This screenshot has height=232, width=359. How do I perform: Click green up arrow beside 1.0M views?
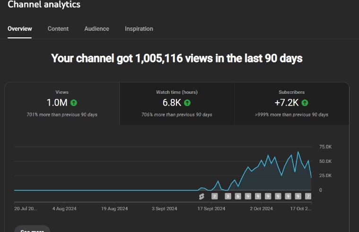74,103
